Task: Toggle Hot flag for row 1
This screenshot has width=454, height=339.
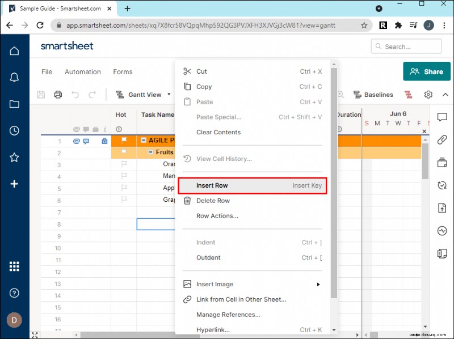Action: (x=124, y=140)
